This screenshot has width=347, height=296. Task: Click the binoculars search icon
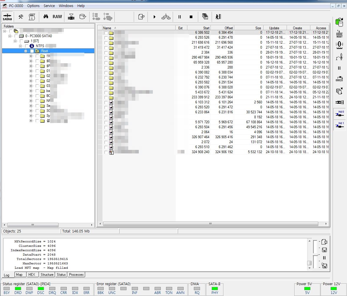pyautogui.click(x=46, y=17)
